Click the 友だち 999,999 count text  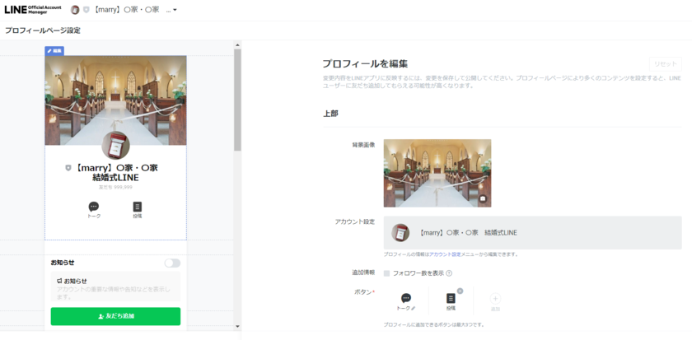115,188
